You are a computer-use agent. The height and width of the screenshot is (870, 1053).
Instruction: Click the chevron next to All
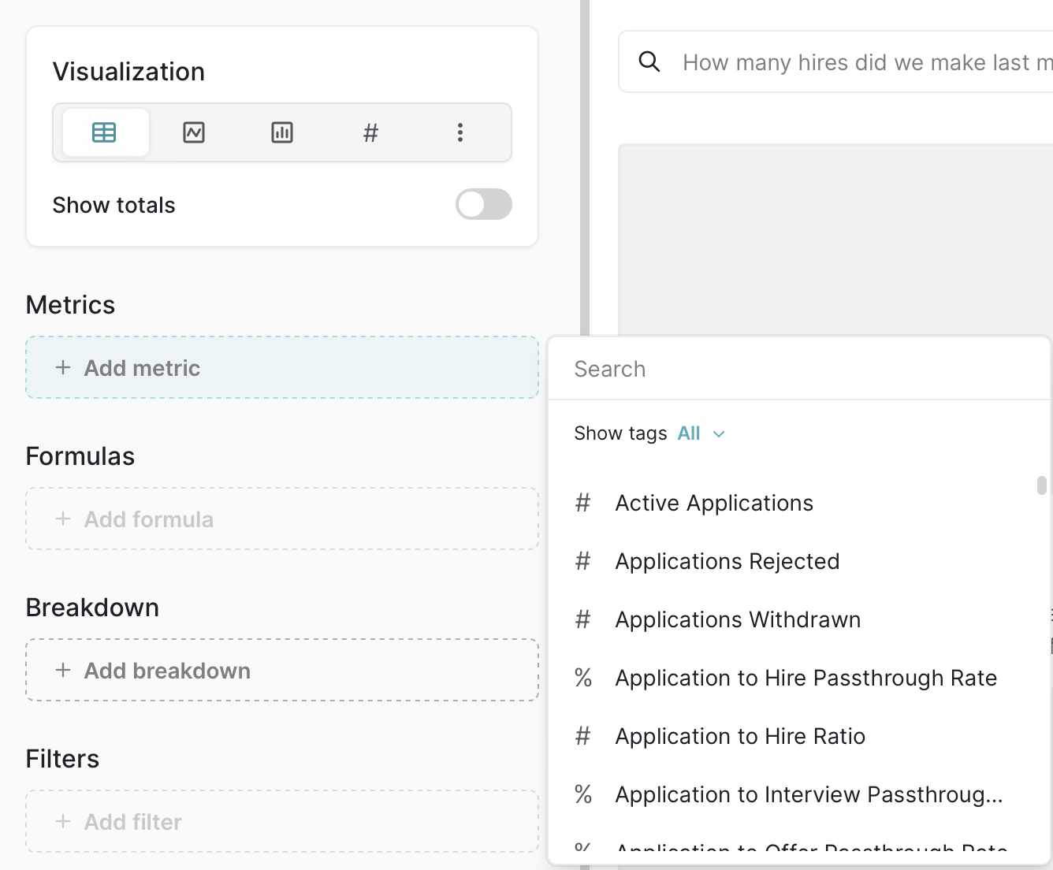pos(719,434)
